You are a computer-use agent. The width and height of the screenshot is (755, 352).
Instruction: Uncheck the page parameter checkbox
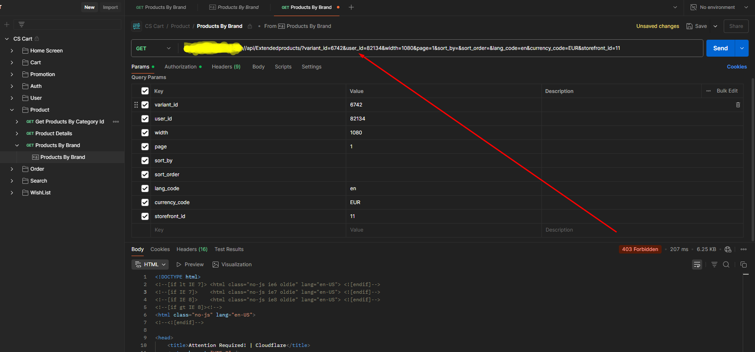click(145, 147)
